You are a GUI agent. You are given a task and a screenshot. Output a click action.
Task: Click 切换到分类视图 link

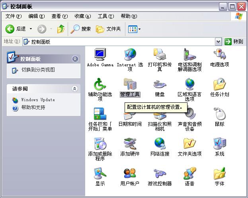[38, 70]
